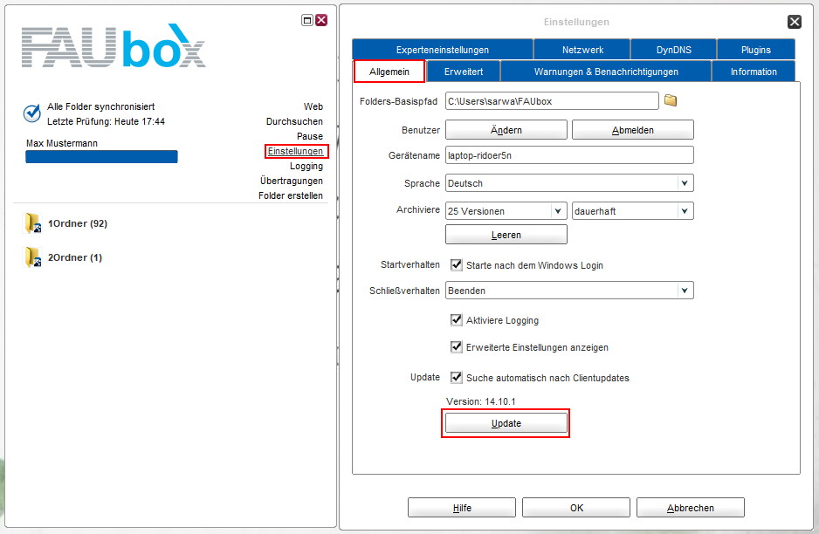Open the Sprache dropdown
819x534 pixels.
[685, 183]
